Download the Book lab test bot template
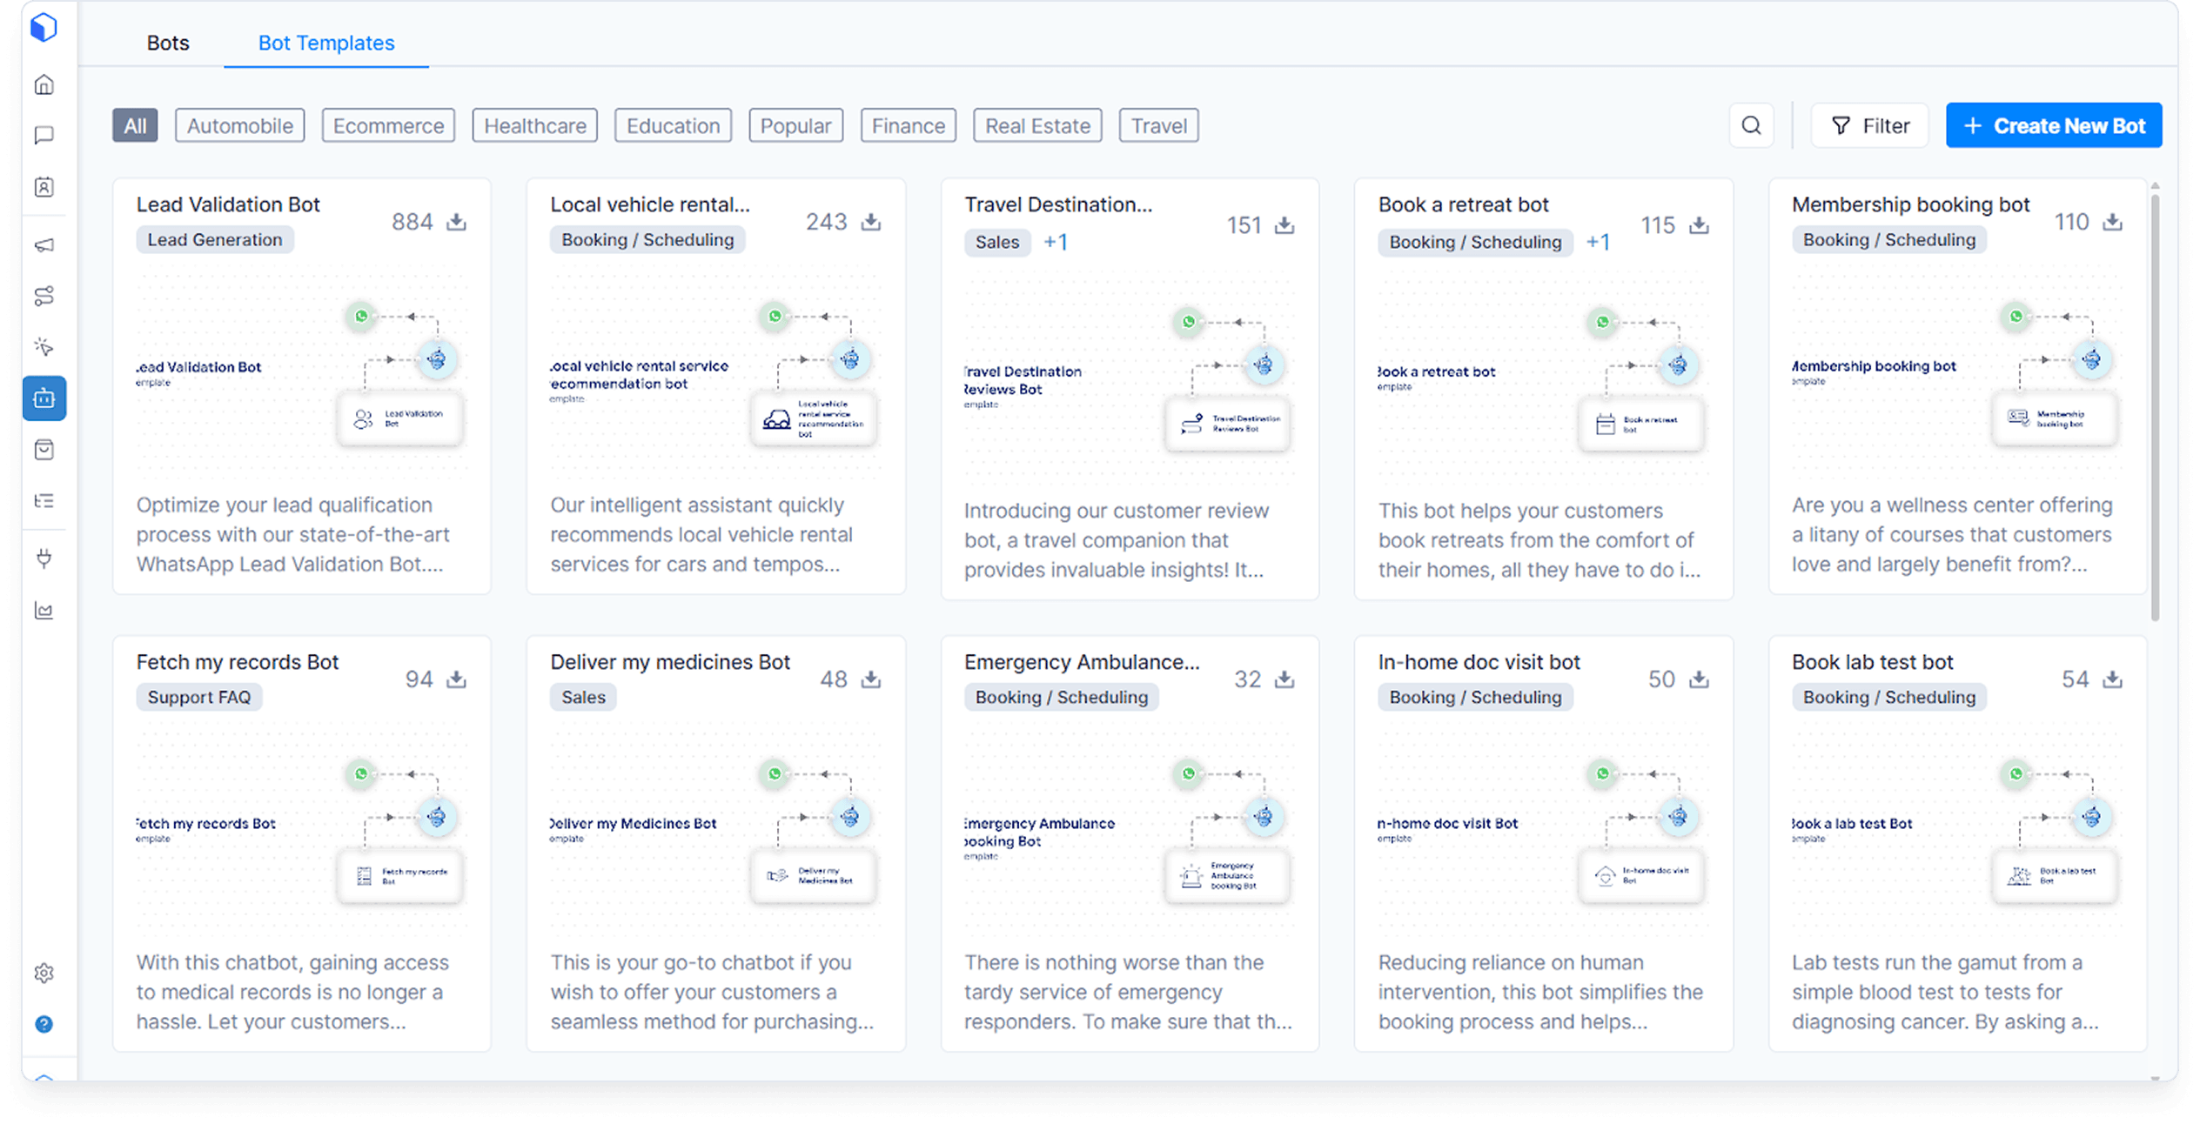 coord(2112,679)
